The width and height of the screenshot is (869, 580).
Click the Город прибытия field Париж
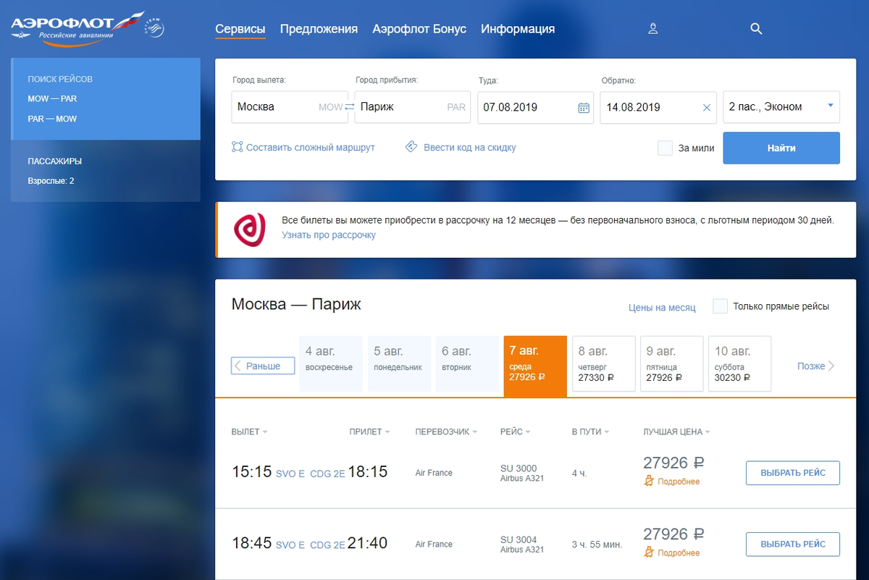coord(413,107)
